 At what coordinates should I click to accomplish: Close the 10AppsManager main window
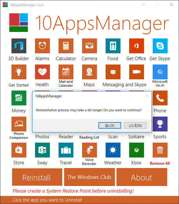[172, 5]
